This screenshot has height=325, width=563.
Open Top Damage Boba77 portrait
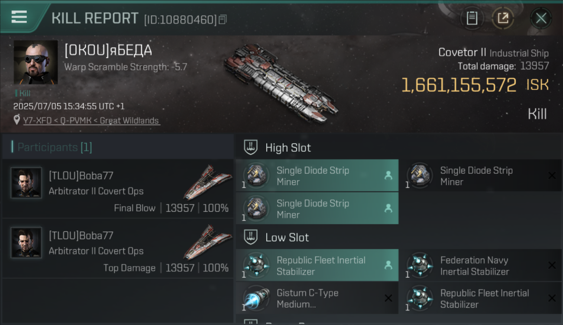tap(26, 243)
